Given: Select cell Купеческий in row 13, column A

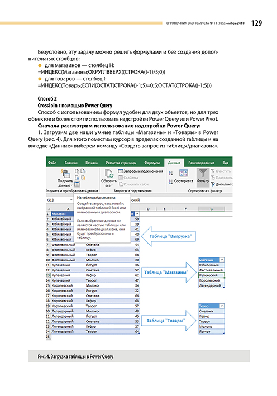Looking at the screenshot, I should tap(68, 275).
